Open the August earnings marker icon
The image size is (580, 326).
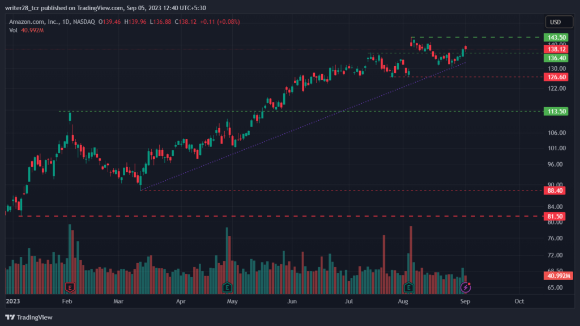tap(408, 287)
